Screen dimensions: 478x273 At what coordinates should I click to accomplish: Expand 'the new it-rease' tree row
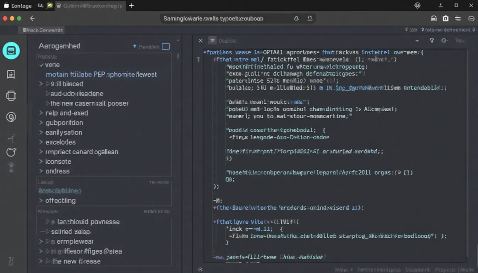coord(41,261)
